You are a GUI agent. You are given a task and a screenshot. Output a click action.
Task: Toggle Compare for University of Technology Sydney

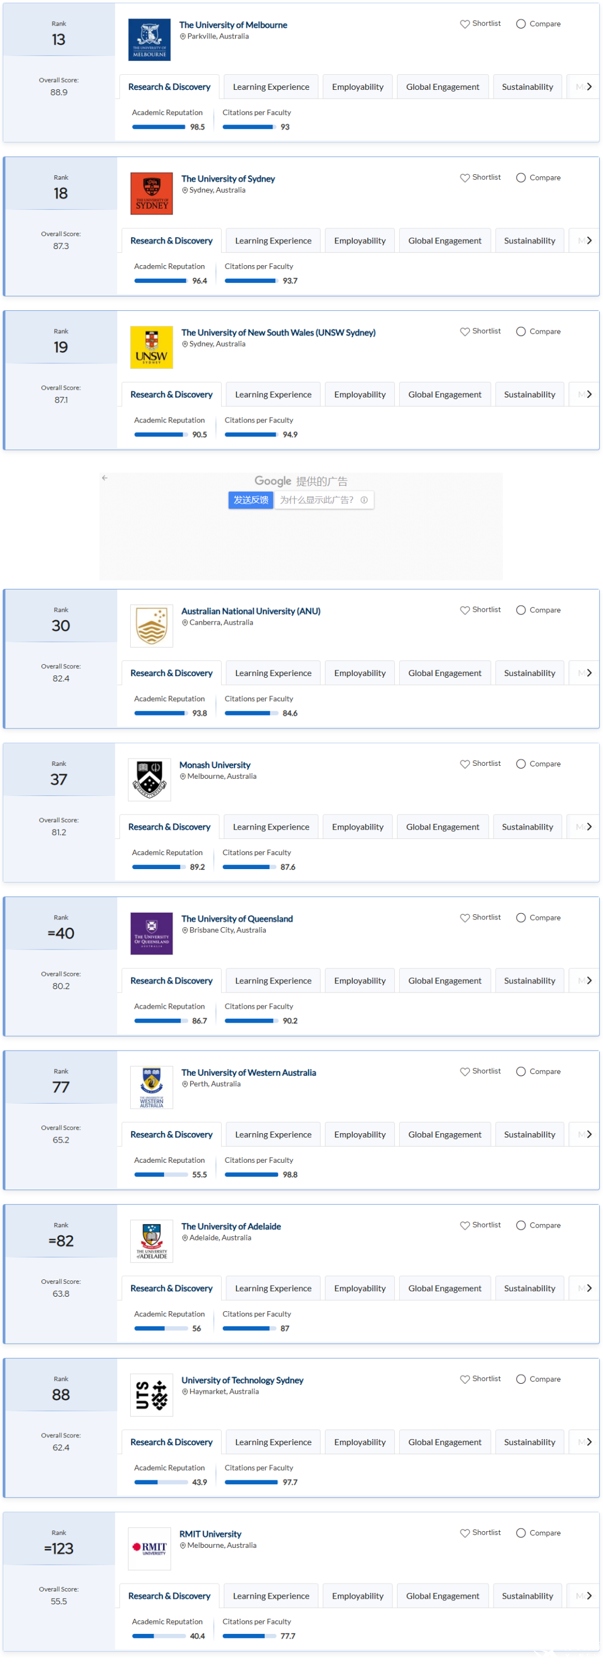[x=521, y=1379]
